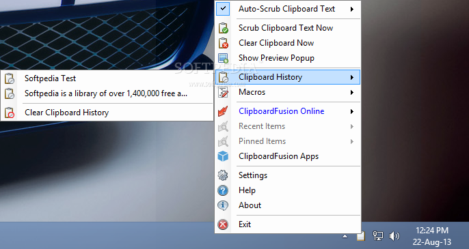Select Show Preview Popup

pos(276,58)
